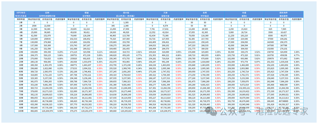318x124 pixels.
Task: Select the cell showing 7,065
Action: [284, 29]
